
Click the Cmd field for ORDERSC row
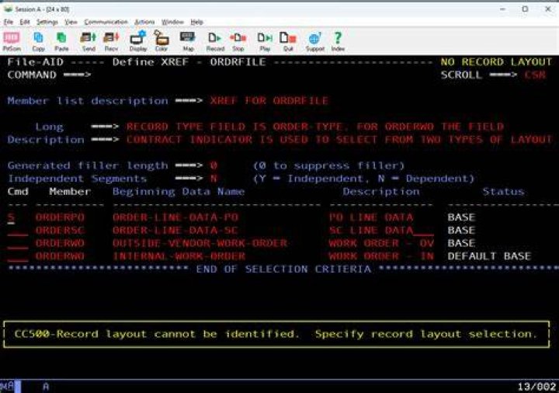click(17, 231)
